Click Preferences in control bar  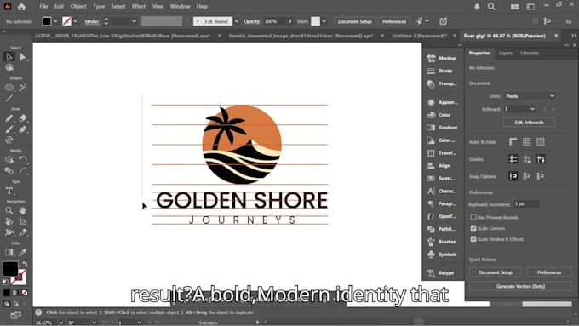point(394,21)
